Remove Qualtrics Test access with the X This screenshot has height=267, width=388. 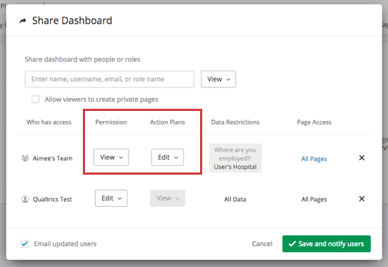[x=362, y=198]
